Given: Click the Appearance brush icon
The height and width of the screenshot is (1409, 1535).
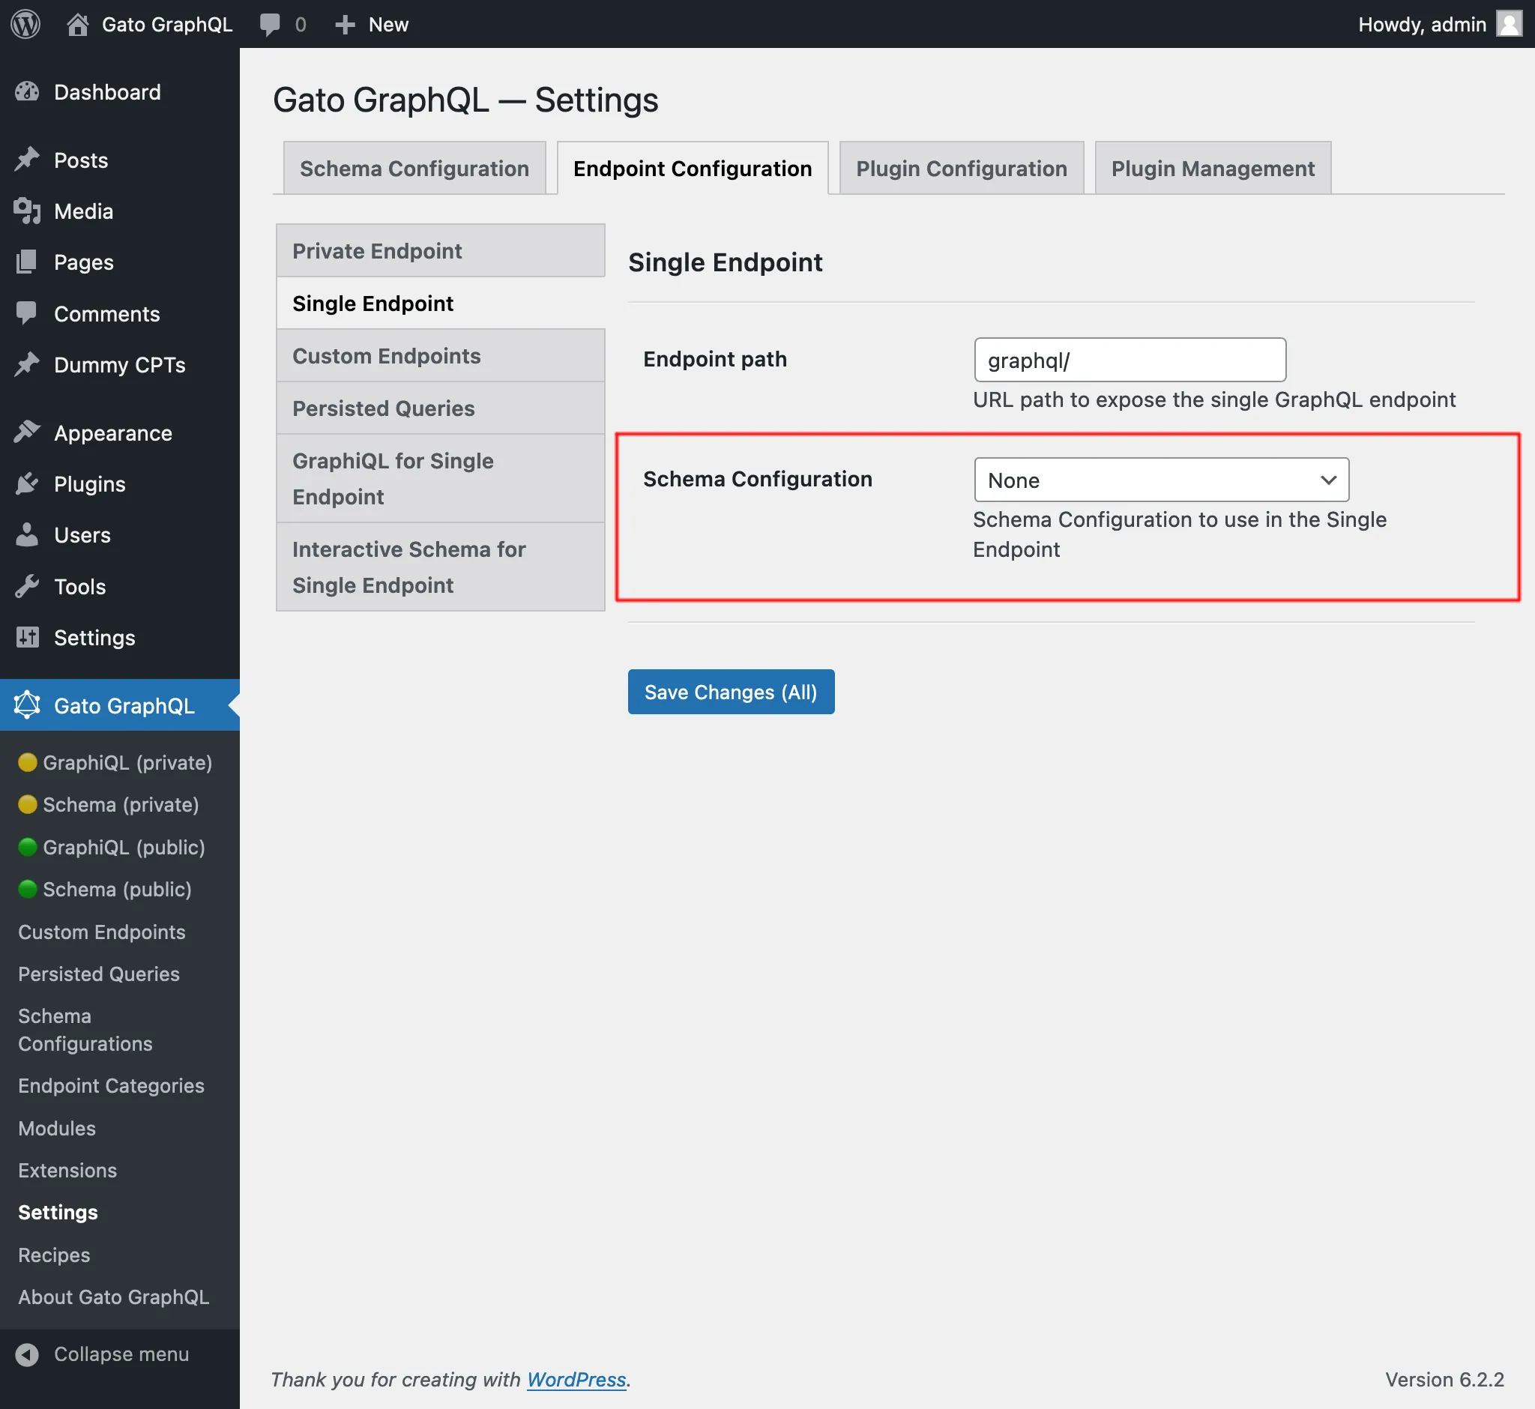Looking at the screenshot, I should 28,432.
